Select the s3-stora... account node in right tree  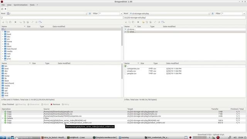131,29
